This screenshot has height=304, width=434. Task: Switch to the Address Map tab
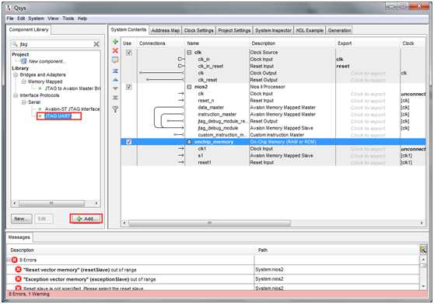[x=166, y=30]
